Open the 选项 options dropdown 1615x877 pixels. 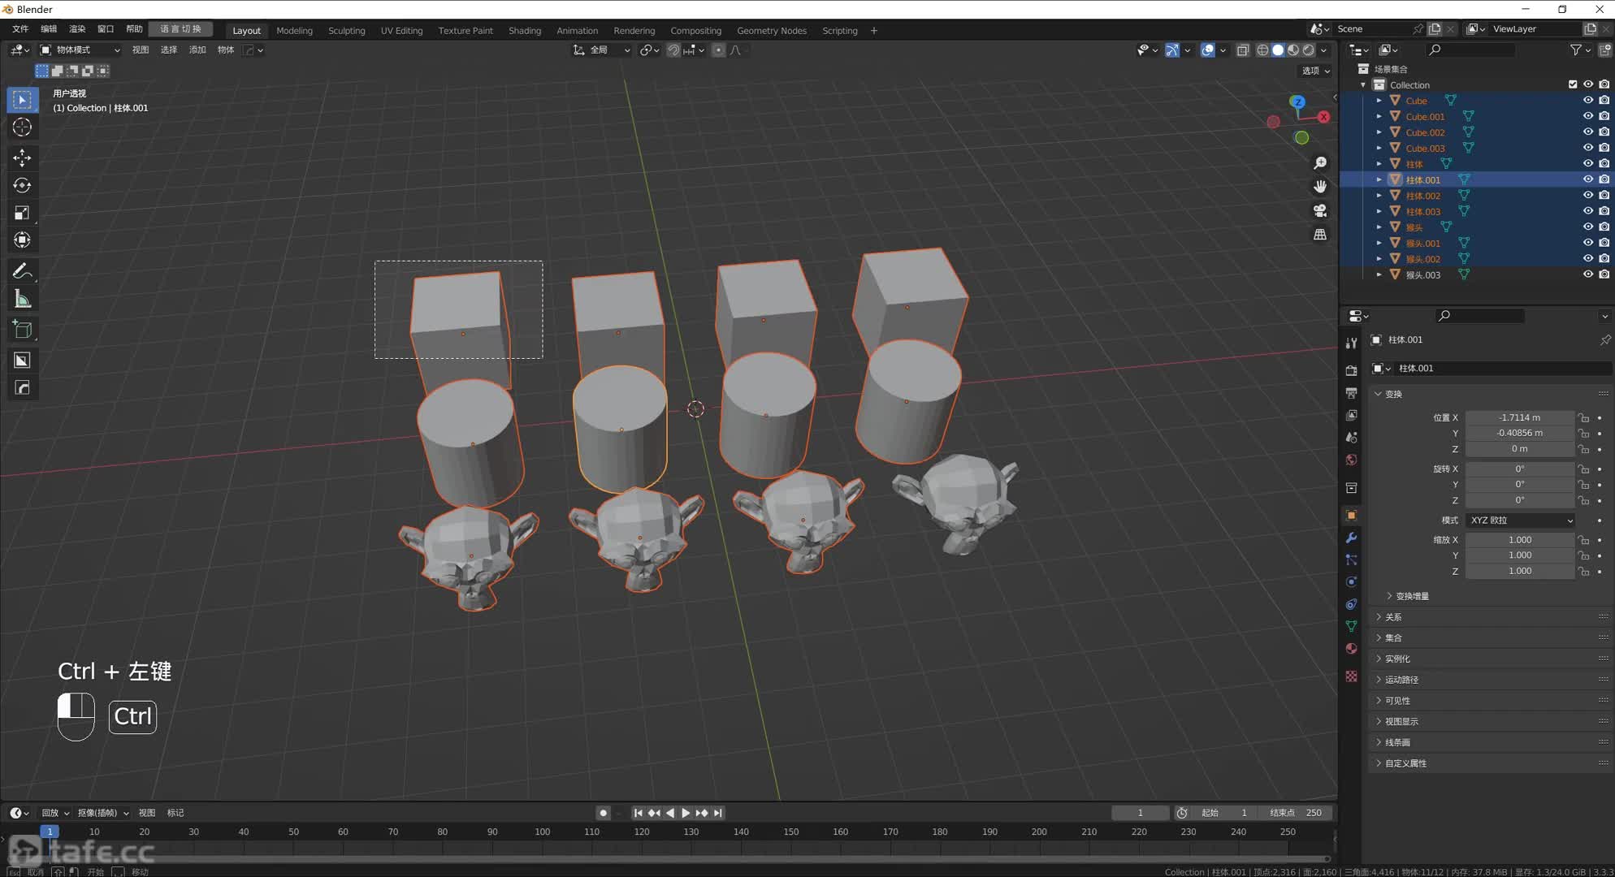(x=1316, y=71)
